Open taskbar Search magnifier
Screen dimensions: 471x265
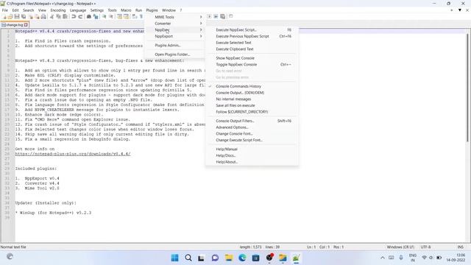click(188, 258)
